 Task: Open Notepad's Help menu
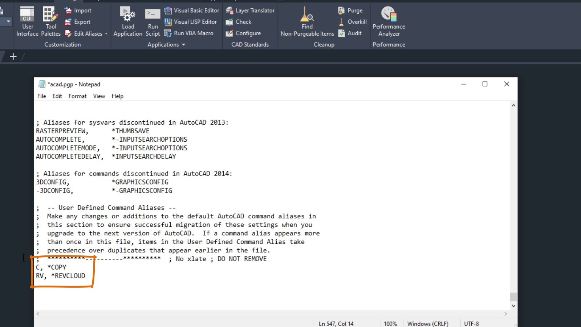click(117, 96)
